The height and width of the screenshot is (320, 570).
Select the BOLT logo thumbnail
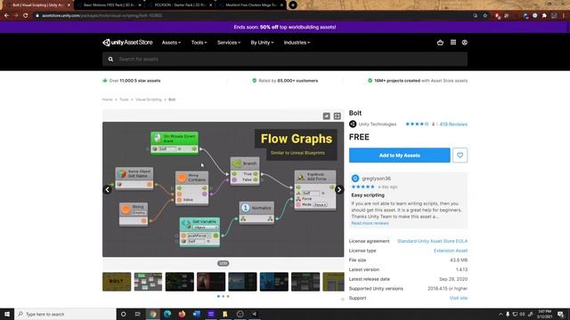pyautogui.click(x=117, y=282)
